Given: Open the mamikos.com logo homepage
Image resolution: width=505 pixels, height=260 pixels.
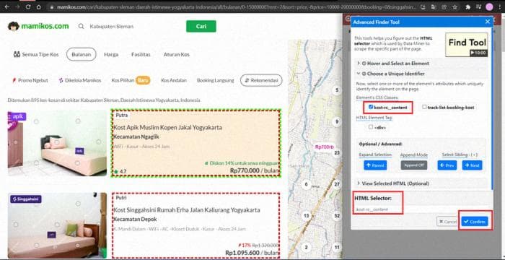Looking at the screenshot, I should pyautogui.click(x=38, y=26).
